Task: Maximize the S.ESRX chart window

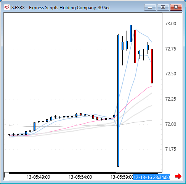Action: click(x=163, y=7)
